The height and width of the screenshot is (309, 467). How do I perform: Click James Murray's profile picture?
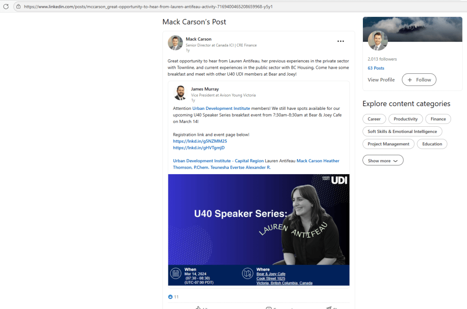tap(180, 93)
